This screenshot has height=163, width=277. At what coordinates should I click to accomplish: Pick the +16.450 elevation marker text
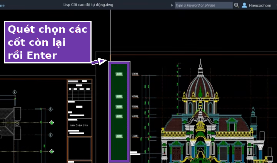click(x=135, y=74)
